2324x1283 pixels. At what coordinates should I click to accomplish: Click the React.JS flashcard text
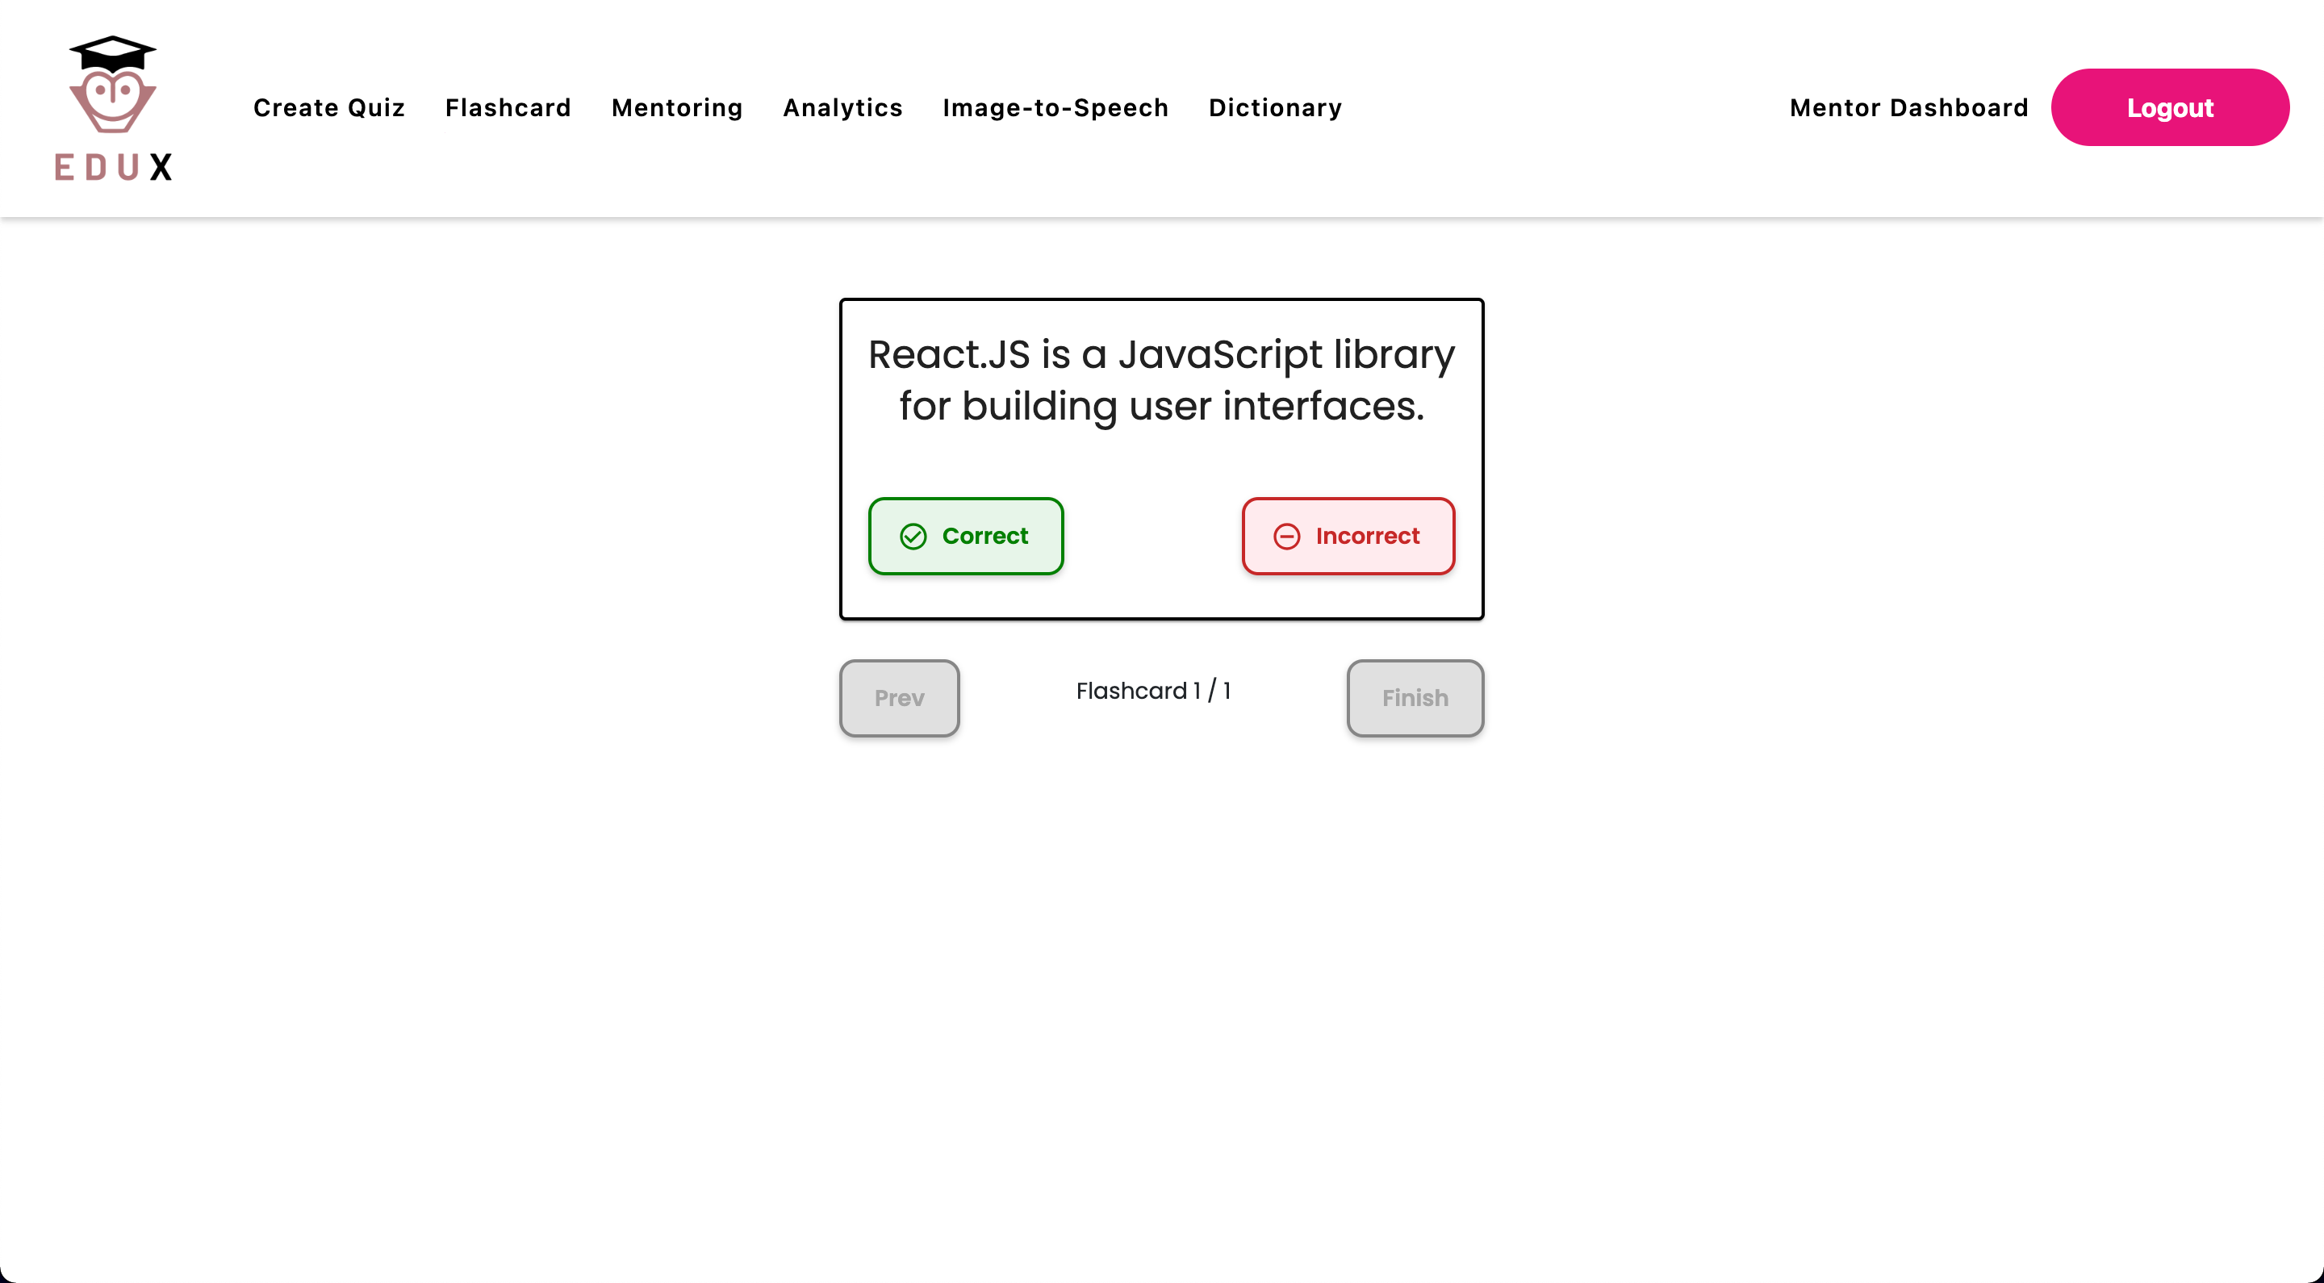pos(1161,380)
